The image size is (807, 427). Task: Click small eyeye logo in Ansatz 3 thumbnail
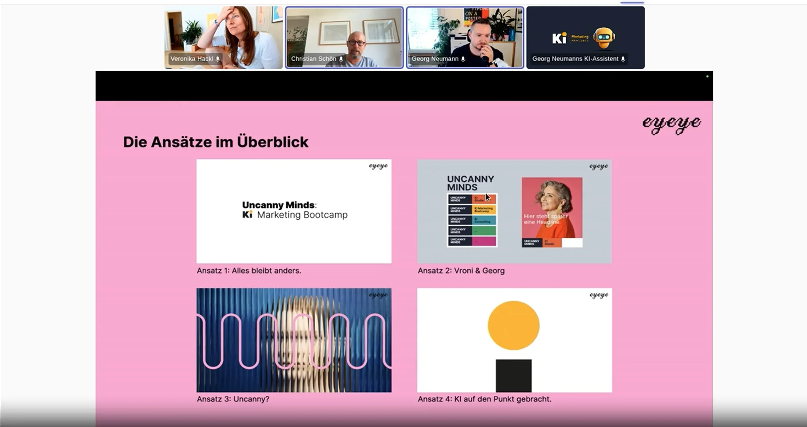[378, 295]
